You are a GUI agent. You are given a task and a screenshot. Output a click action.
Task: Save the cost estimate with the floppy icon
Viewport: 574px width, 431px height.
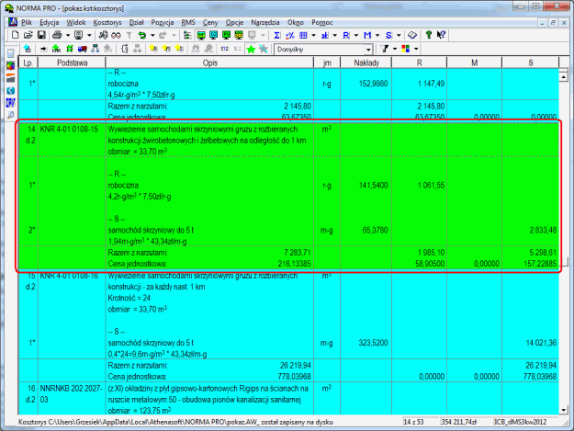(x=41, y=33)
